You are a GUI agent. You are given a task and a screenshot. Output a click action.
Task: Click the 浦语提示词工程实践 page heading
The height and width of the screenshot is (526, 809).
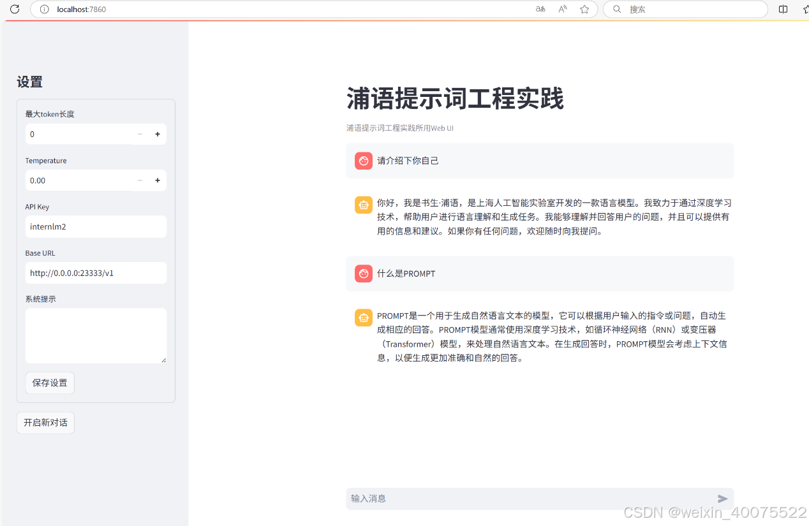[x=455, y=99]
